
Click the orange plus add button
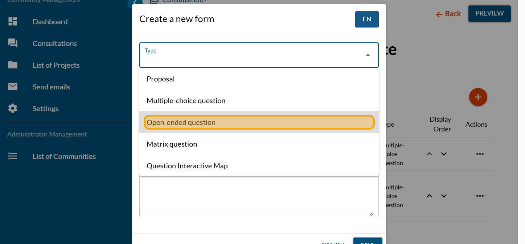coord(478,97)
